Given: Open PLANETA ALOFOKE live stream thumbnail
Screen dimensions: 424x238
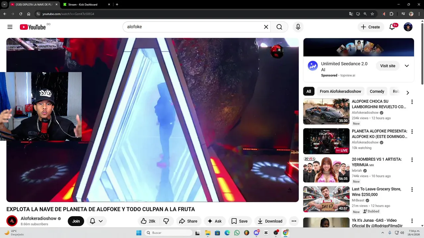Looking at the screenshot, I should point(326,141).
